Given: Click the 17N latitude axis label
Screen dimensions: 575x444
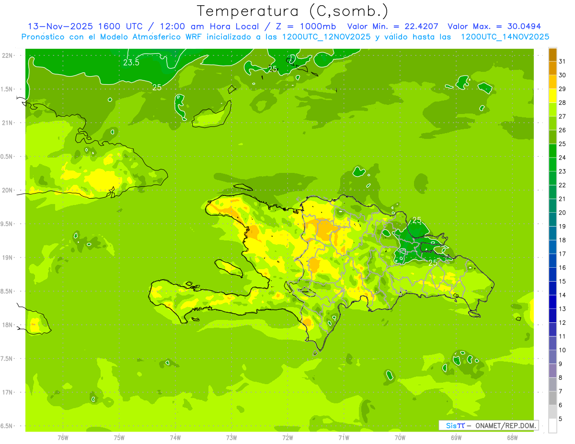Looking at the screenshot, I should pos(7,392).
